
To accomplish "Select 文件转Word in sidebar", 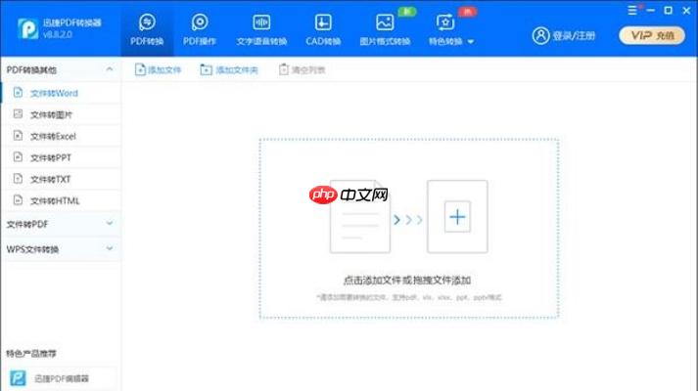I will tap(61, 93).
